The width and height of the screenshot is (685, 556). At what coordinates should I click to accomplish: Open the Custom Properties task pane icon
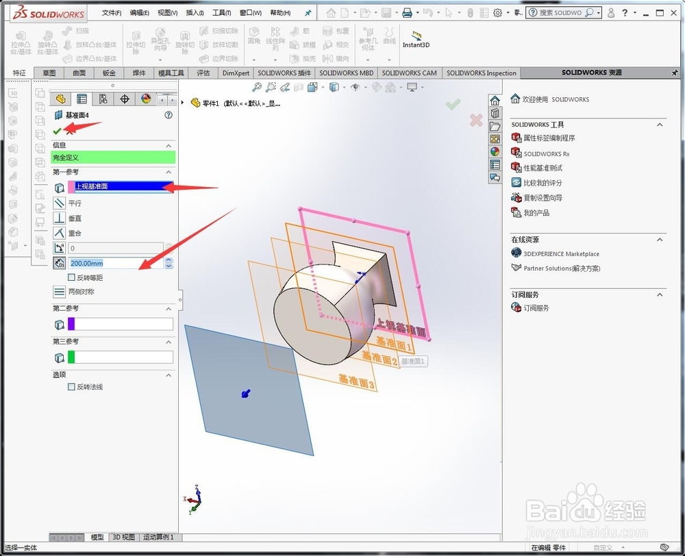pos(495,164)
